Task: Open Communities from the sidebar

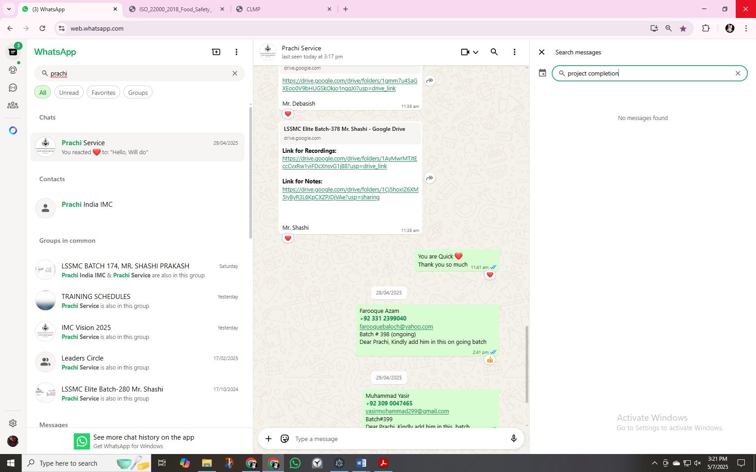Action: (x=13, y=105)
